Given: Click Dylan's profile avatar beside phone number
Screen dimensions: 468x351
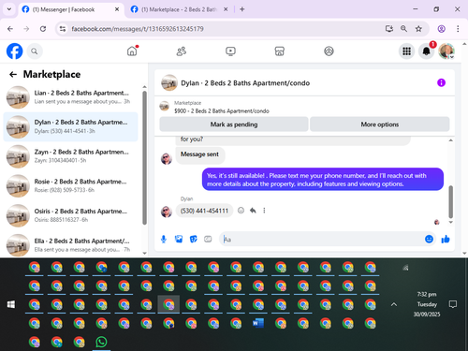Looking at the screenshot, I should coord(167,212).
